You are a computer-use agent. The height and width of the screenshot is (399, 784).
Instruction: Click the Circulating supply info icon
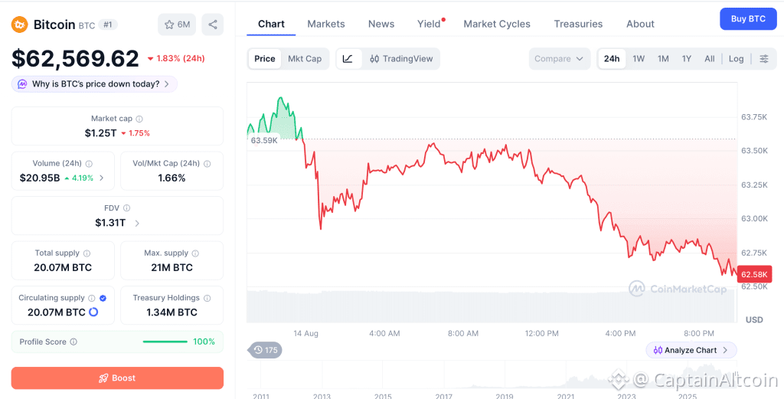(x=92, y=298)
